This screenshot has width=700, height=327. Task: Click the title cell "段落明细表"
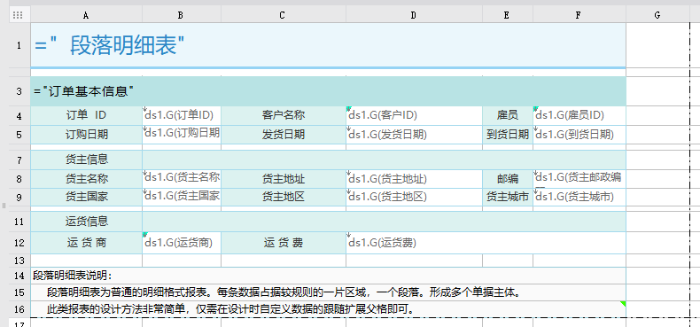coord(328,45)
